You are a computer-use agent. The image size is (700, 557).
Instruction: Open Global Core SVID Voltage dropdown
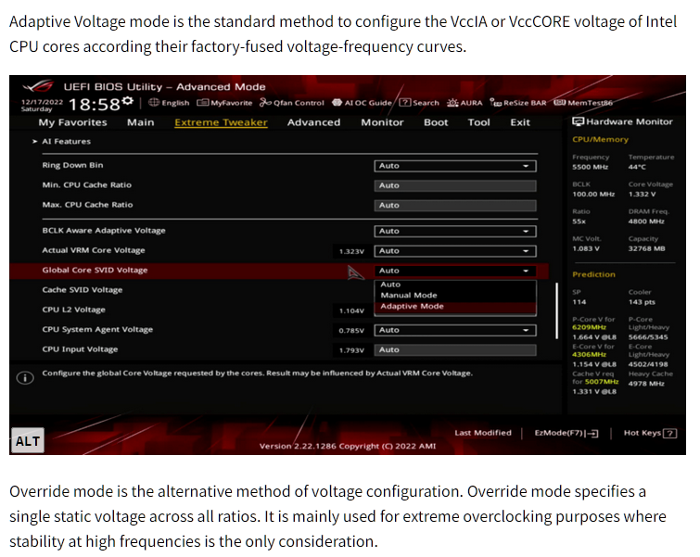click(x=455, y=271)
